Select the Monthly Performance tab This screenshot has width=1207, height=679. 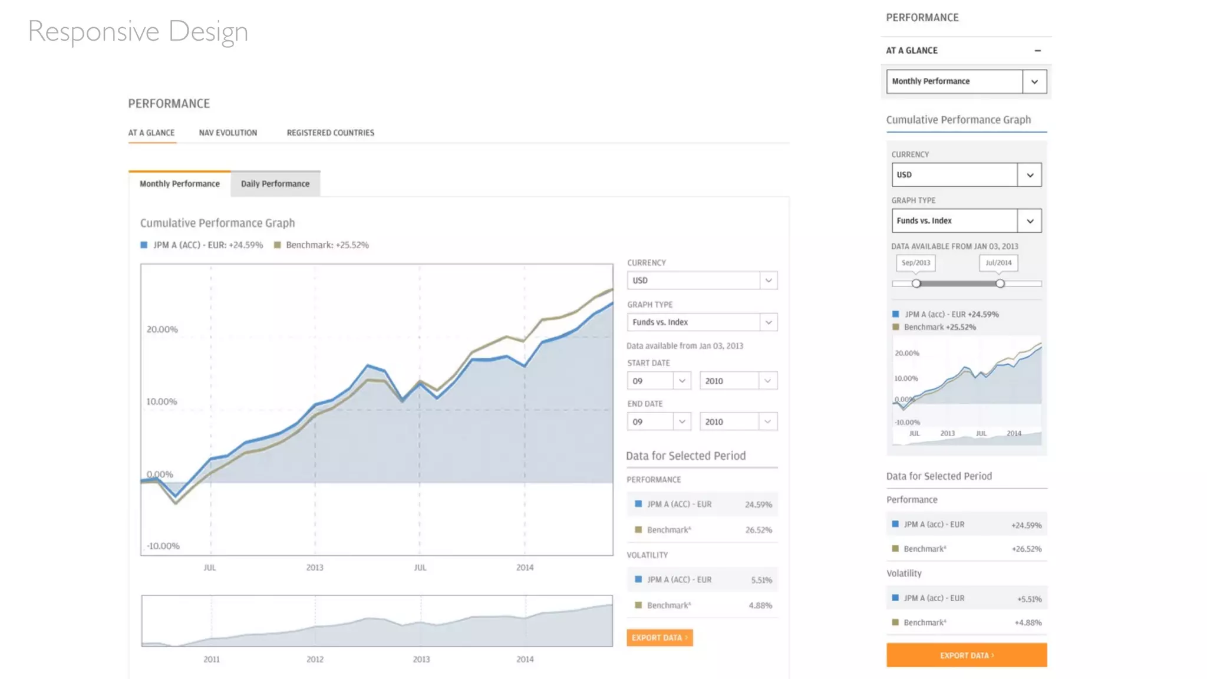click(x=179, y=184)
